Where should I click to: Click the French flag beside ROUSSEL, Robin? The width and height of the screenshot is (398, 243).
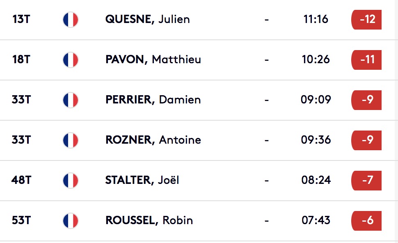click(x=71, y=221)
